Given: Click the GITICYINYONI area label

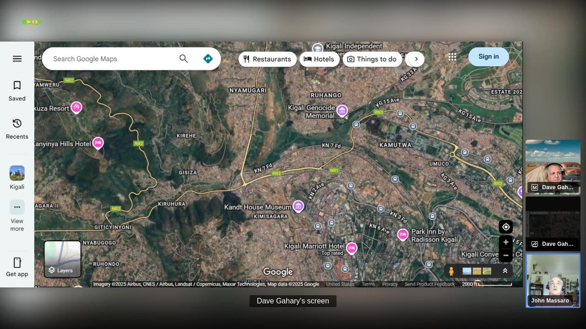Looking at the screenshot, I should [x=113, y=227].
